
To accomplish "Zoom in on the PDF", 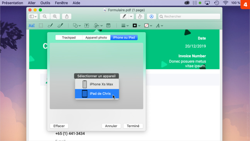I will 55,17.
